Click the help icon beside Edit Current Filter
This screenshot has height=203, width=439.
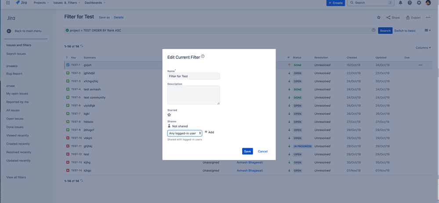[x=203, y=56]
